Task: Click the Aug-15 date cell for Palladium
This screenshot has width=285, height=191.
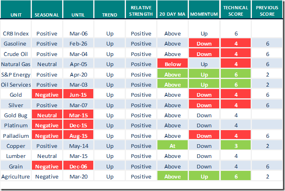Action: point(78,136)
